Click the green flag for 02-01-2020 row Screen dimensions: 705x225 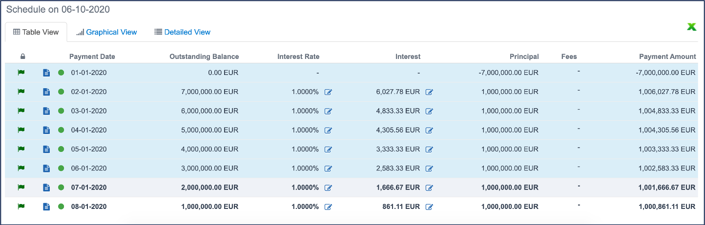21,92
